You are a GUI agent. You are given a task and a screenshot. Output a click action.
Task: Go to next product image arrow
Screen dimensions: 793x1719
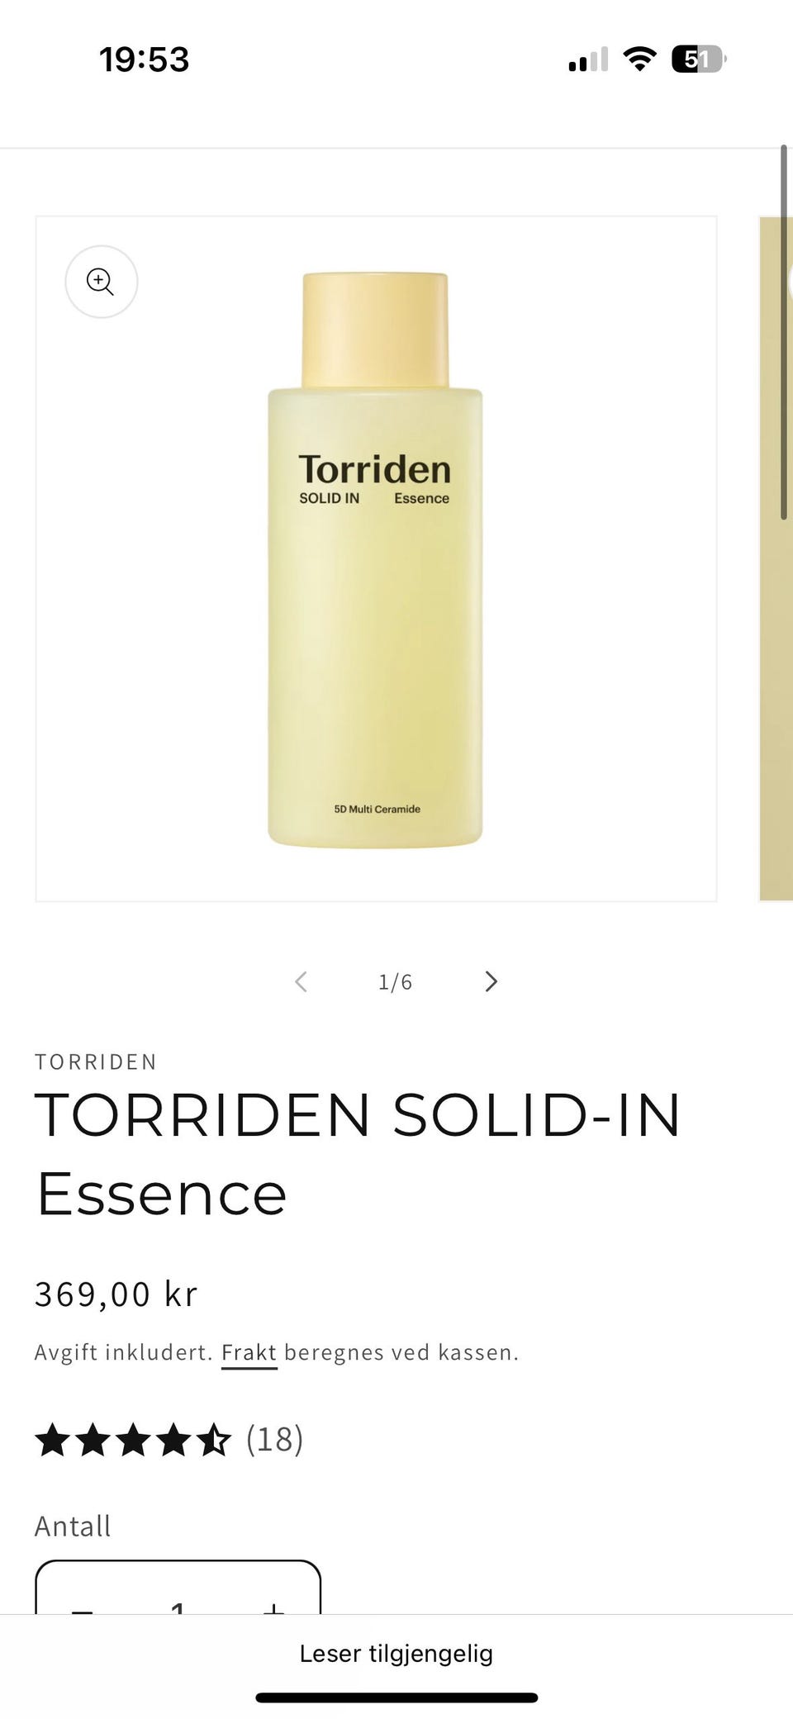pos(491,981)
